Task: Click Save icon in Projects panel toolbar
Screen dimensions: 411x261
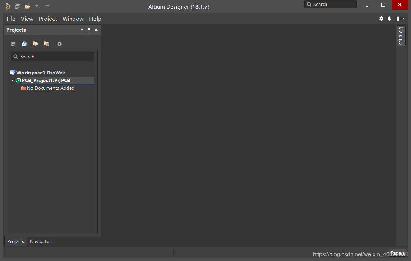Action: 13,44
